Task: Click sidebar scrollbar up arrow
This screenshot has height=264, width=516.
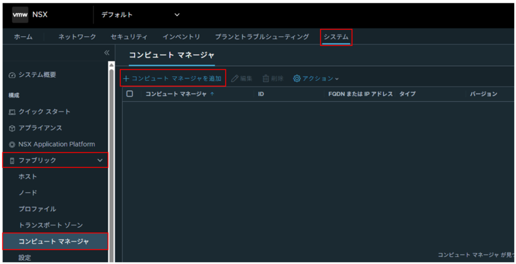Action: (x=112, y=65)
